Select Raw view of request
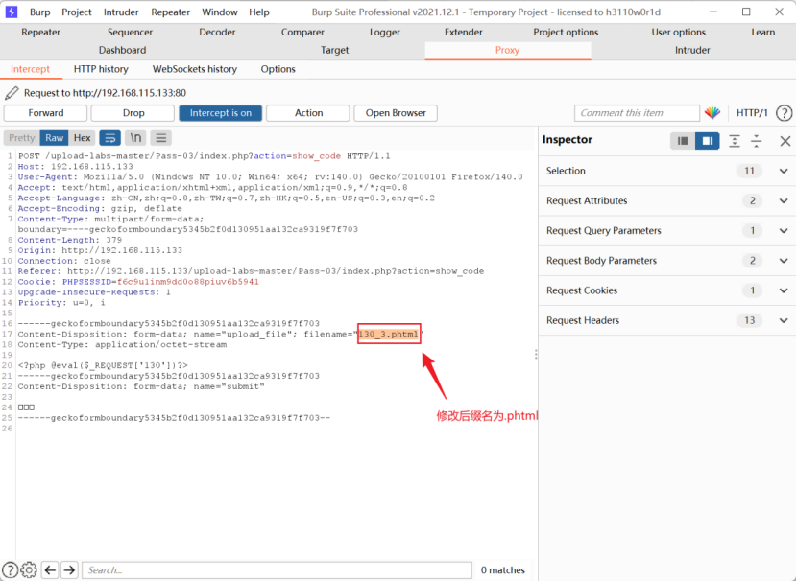Viewport: 797px width, 581px height. pos(54,138)
